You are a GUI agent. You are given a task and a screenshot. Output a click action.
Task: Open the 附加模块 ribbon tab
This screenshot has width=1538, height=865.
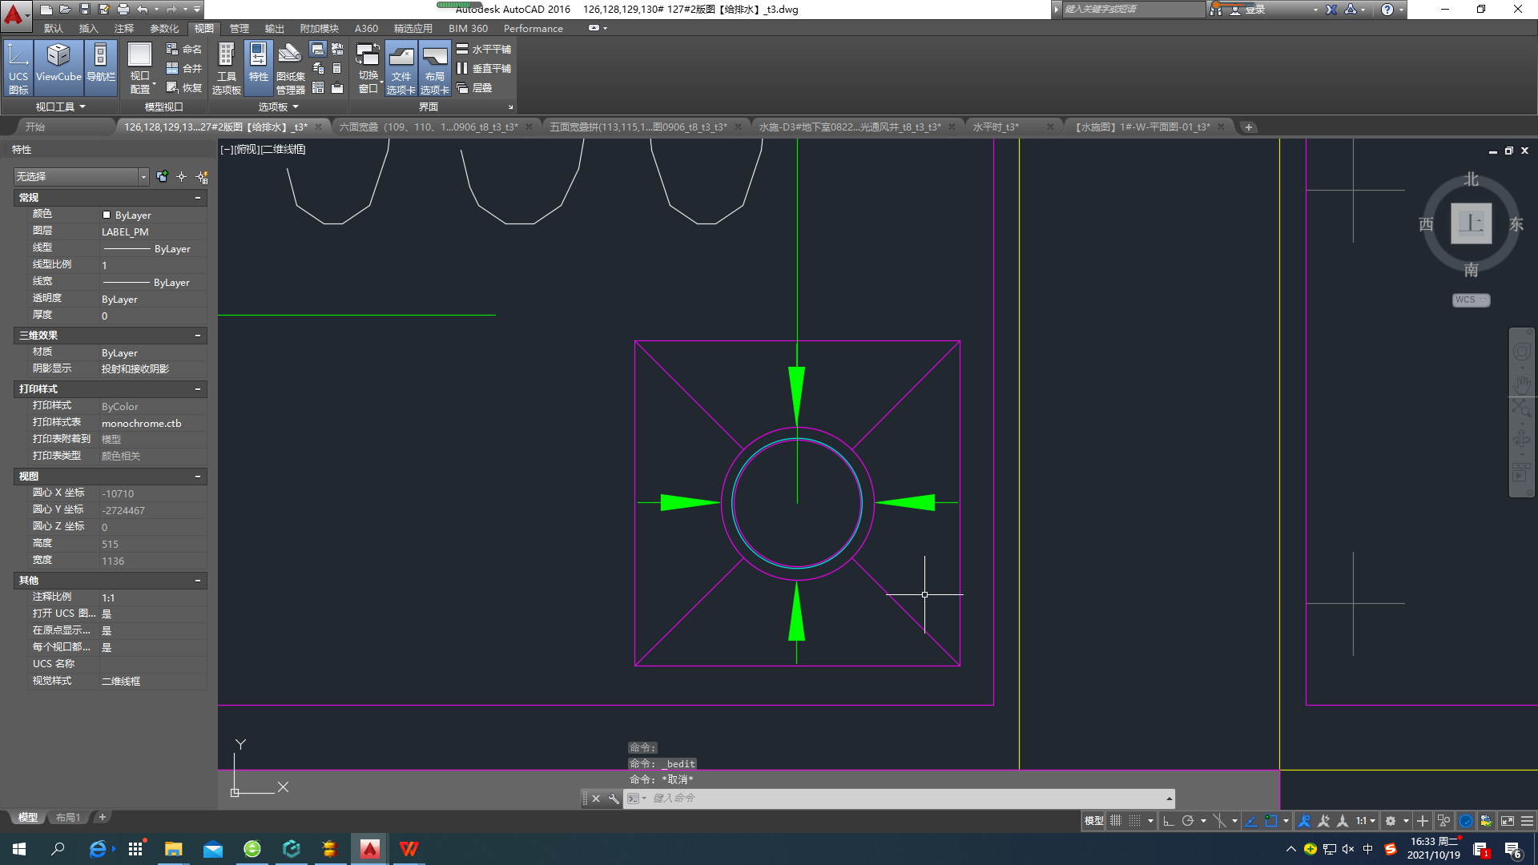click(319, 28)
